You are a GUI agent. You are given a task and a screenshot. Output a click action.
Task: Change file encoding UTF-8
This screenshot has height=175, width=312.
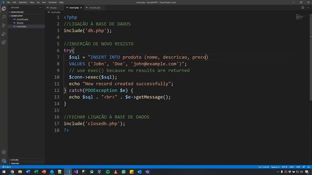pos(284,167)
